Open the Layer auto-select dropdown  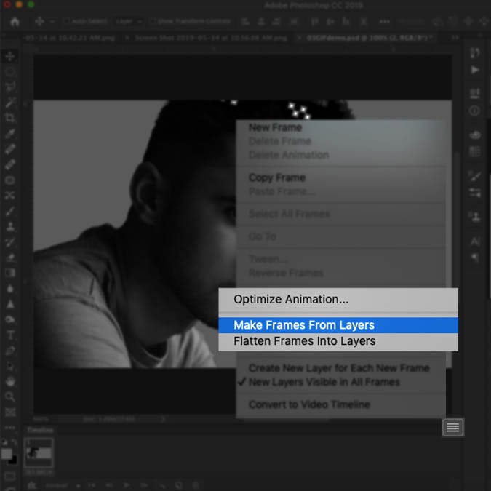click(129, 22)
